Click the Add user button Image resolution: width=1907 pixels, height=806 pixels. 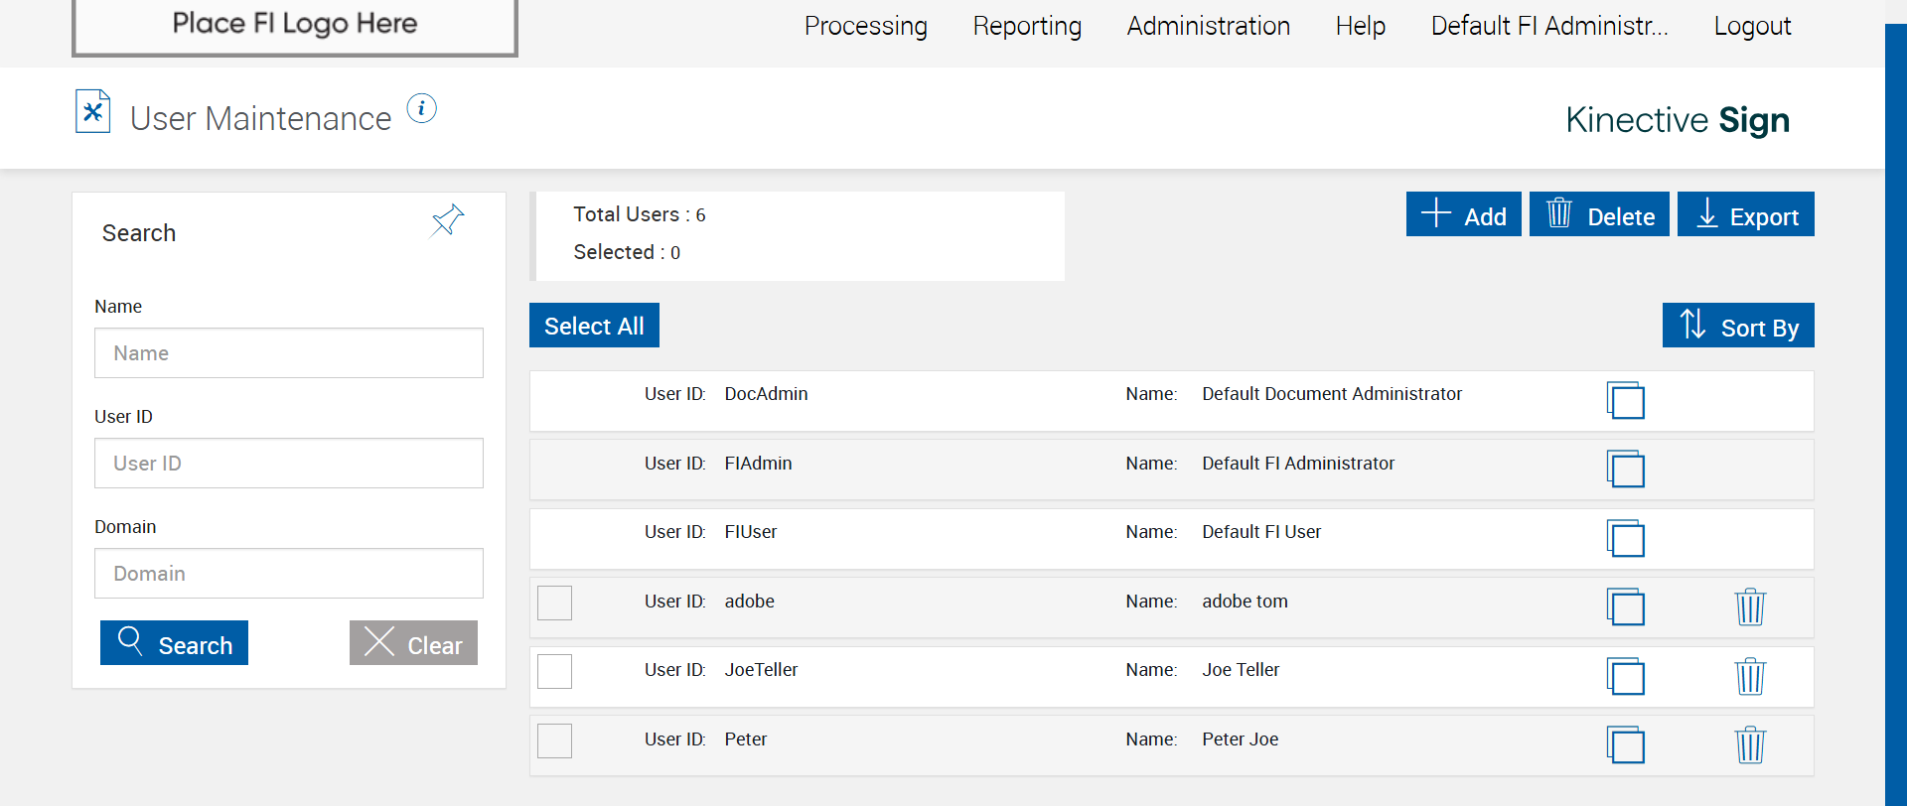[1463, 214]
